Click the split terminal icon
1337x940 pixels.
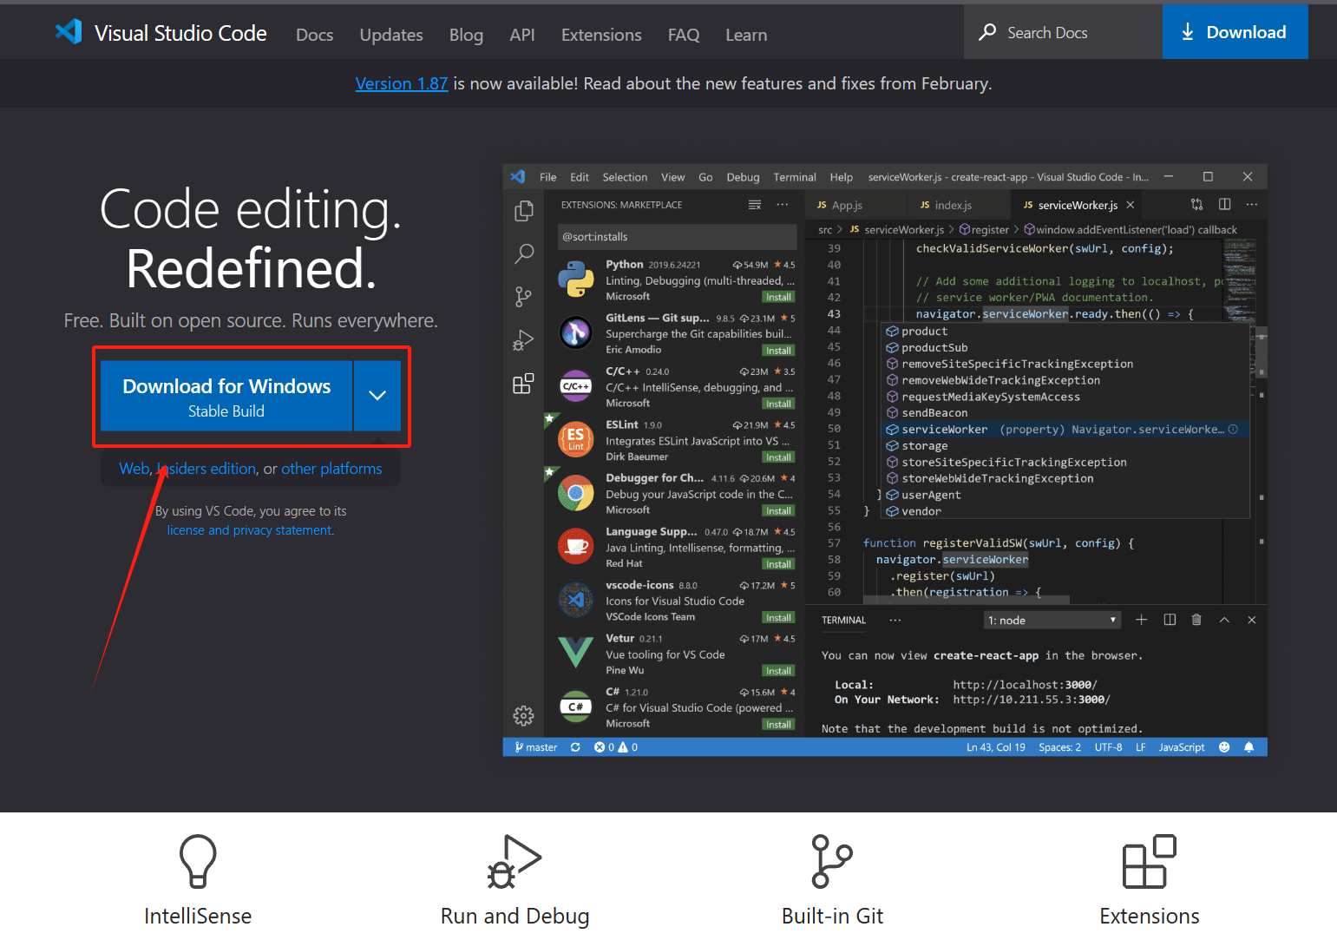(x=1170, y=620)
